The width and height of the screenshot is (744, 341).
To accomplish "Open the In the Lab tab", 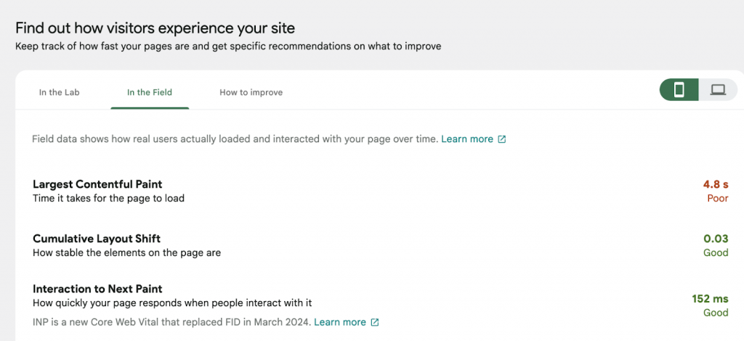I will tap(59, 92).
